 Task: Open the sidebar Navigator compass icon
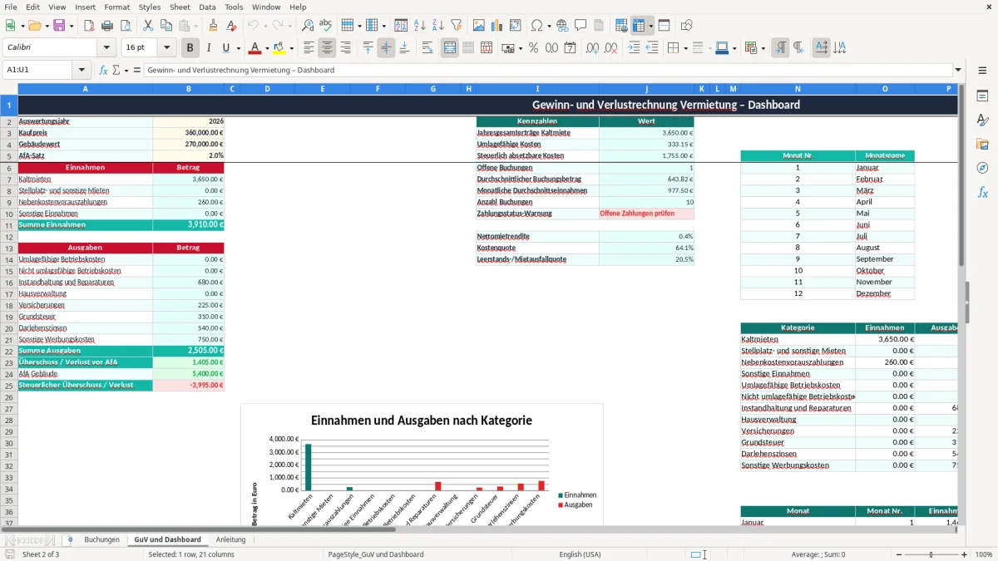click(982, 168)
